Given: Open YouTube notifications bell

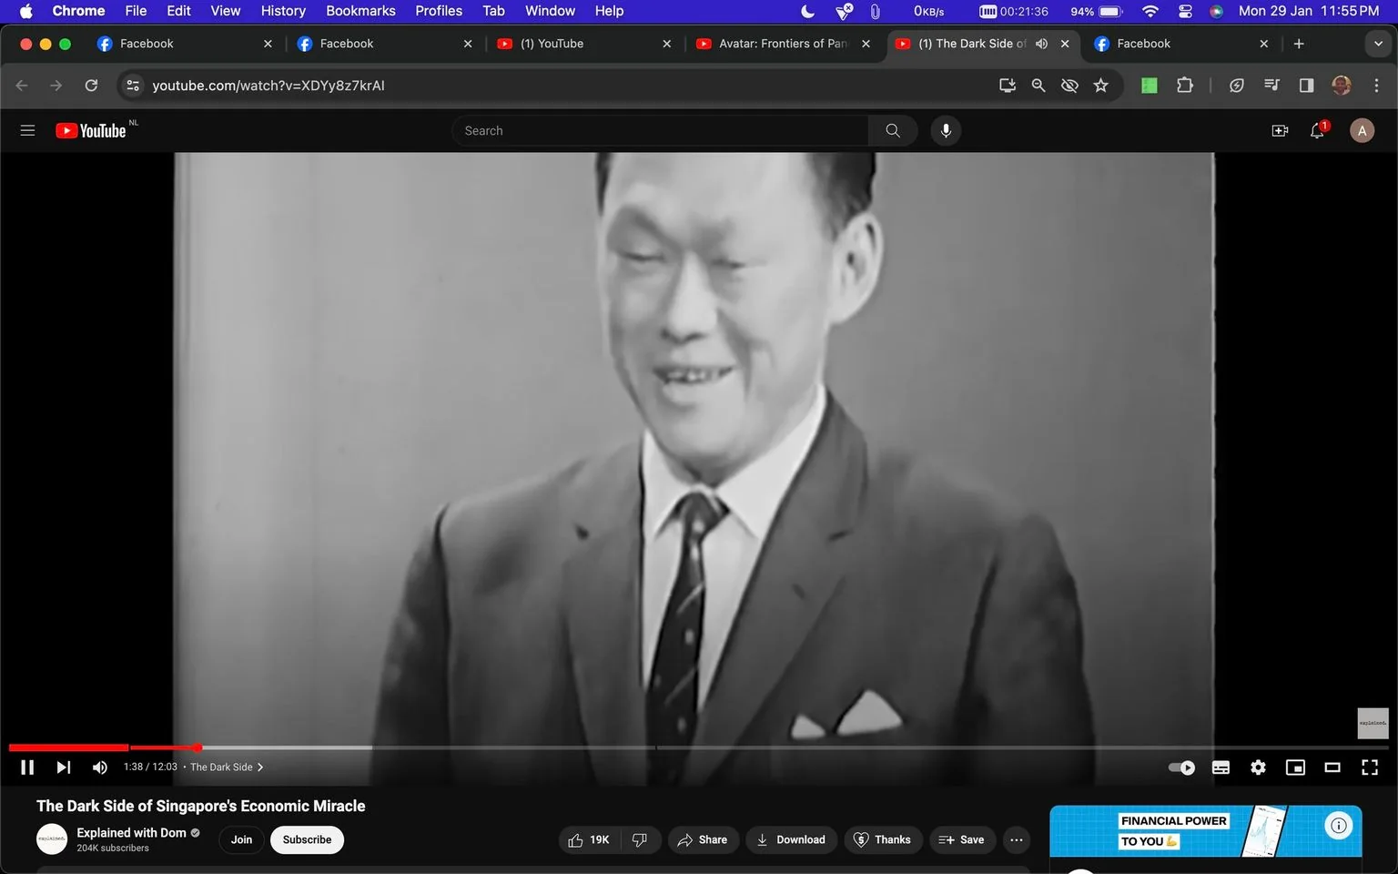Looking at the screenshot, I should click(1317, 130).
